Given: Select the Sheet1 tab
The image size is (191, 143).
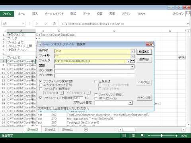Looking at the screenshot, I should coord(67,129).
